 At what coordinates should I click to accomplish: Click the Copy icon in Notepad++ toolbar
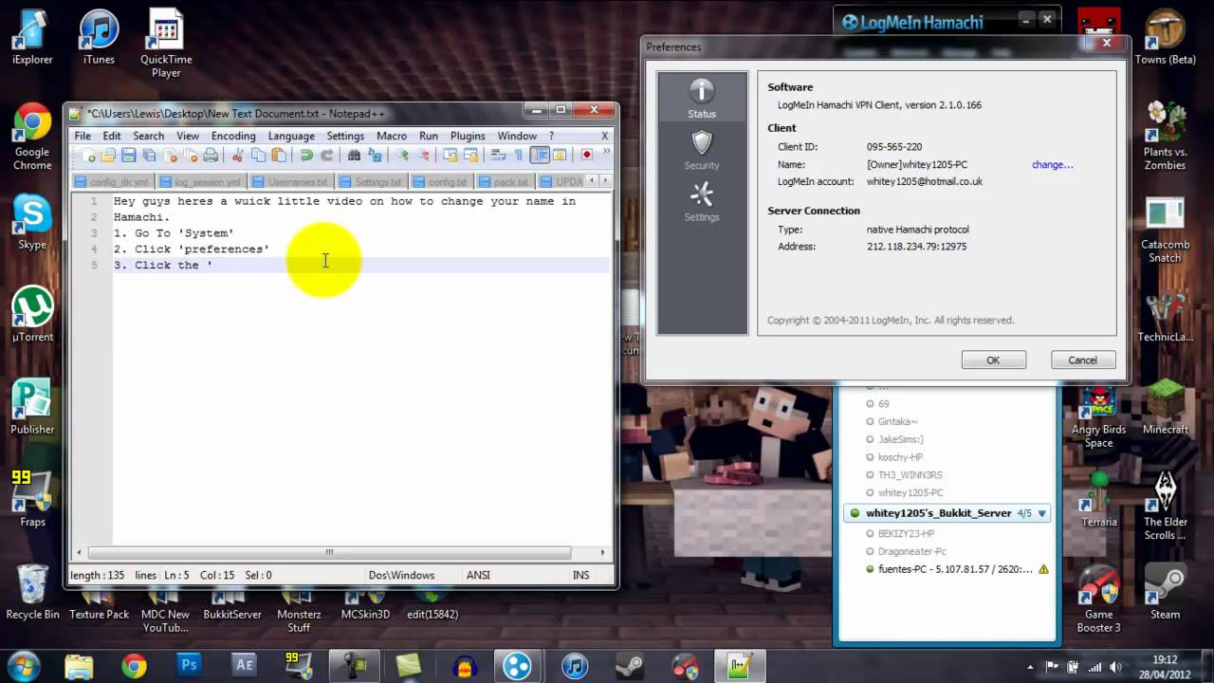point(258,156)
